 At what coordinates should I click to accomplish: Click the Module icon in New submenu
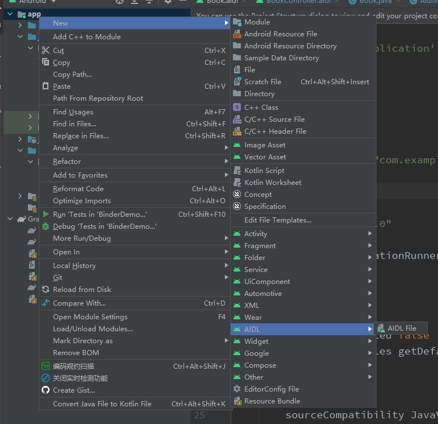[x=237, y=22]
